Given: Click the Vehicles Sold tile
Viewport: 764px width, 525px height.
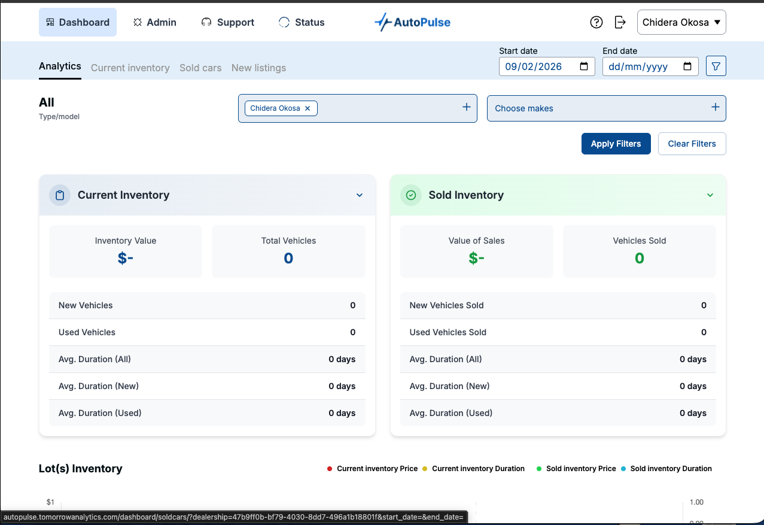Looking at the screenshot, I should 640,251.
